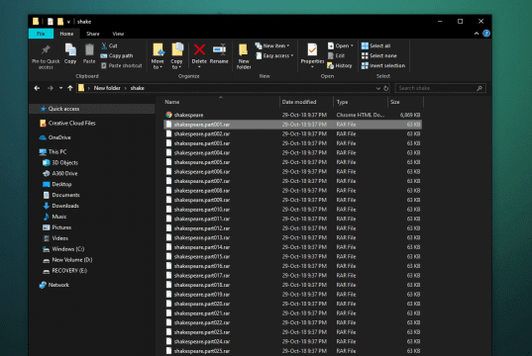Open Windows (C:) drive
Image resolution: width=532 pixels, height=356 pixels.
tap(63, 249)
